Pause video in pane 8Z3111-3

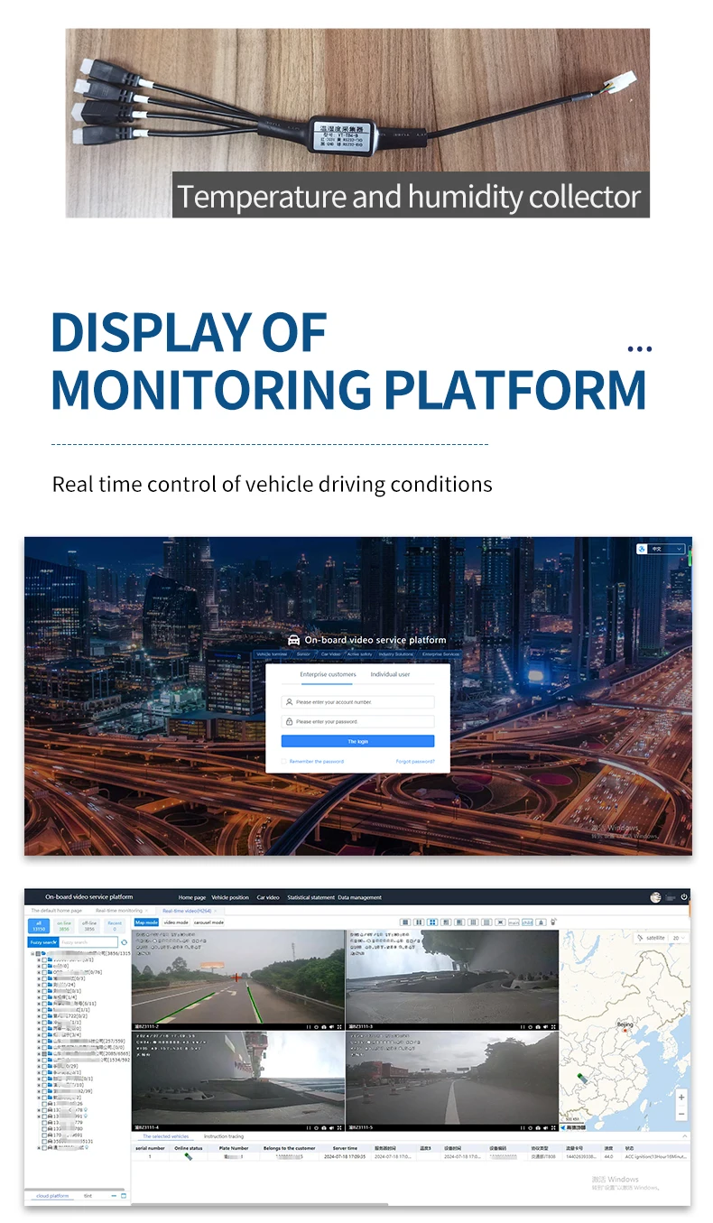523,1027
